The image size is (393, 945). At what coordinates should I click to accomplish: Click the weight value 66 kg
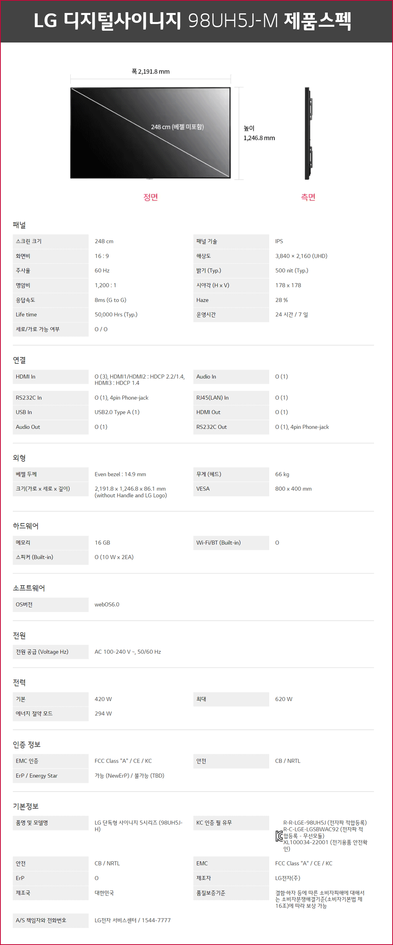(282, 474)
